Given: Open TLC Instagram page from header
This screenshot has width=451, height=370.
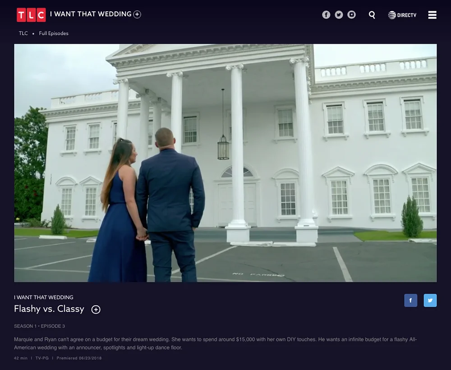Looking at the screenshot, I should click(x=351, y=15).
